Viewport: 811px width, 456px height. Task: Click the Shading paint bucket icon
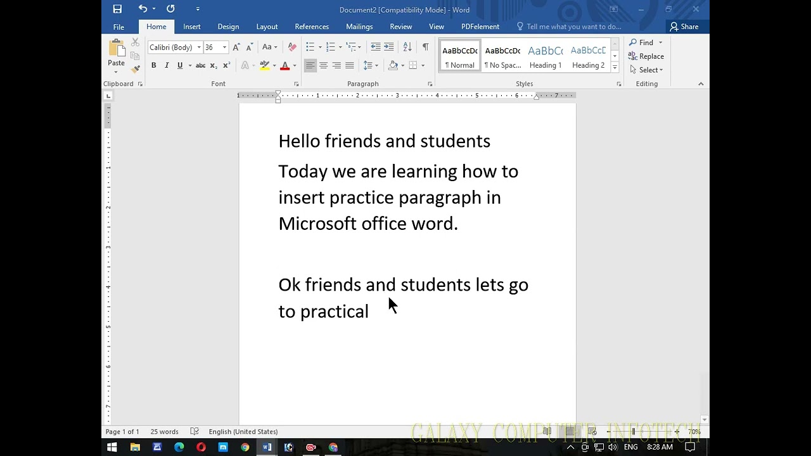click(x=393, y=65)
